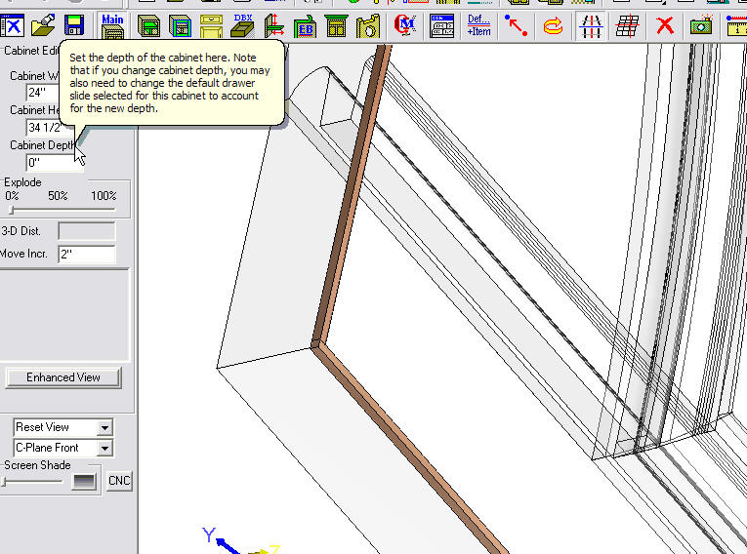747x554 pixels.
Task: Click the grid plane with red crosshair icon
Action: click(628, 25)
